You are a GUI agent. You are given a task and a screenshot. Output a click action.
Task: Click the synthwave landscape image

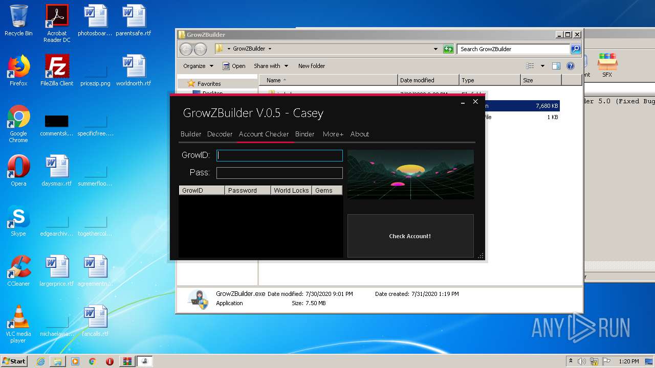[410, 174]
